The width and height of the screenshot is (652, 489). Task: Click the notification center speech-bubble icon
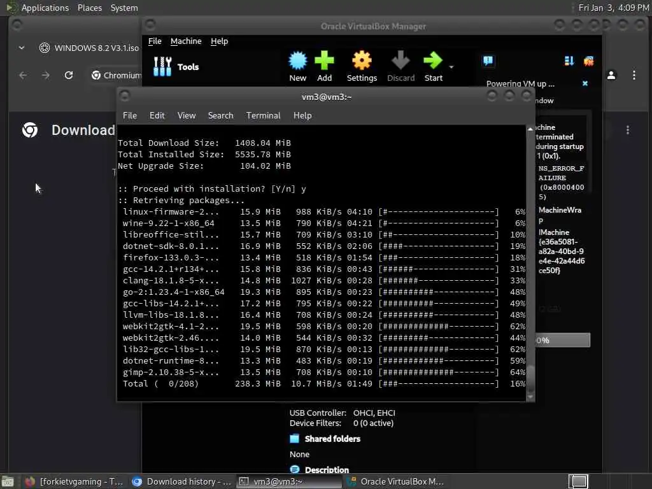pyautogui.click(x=488, y=61)
